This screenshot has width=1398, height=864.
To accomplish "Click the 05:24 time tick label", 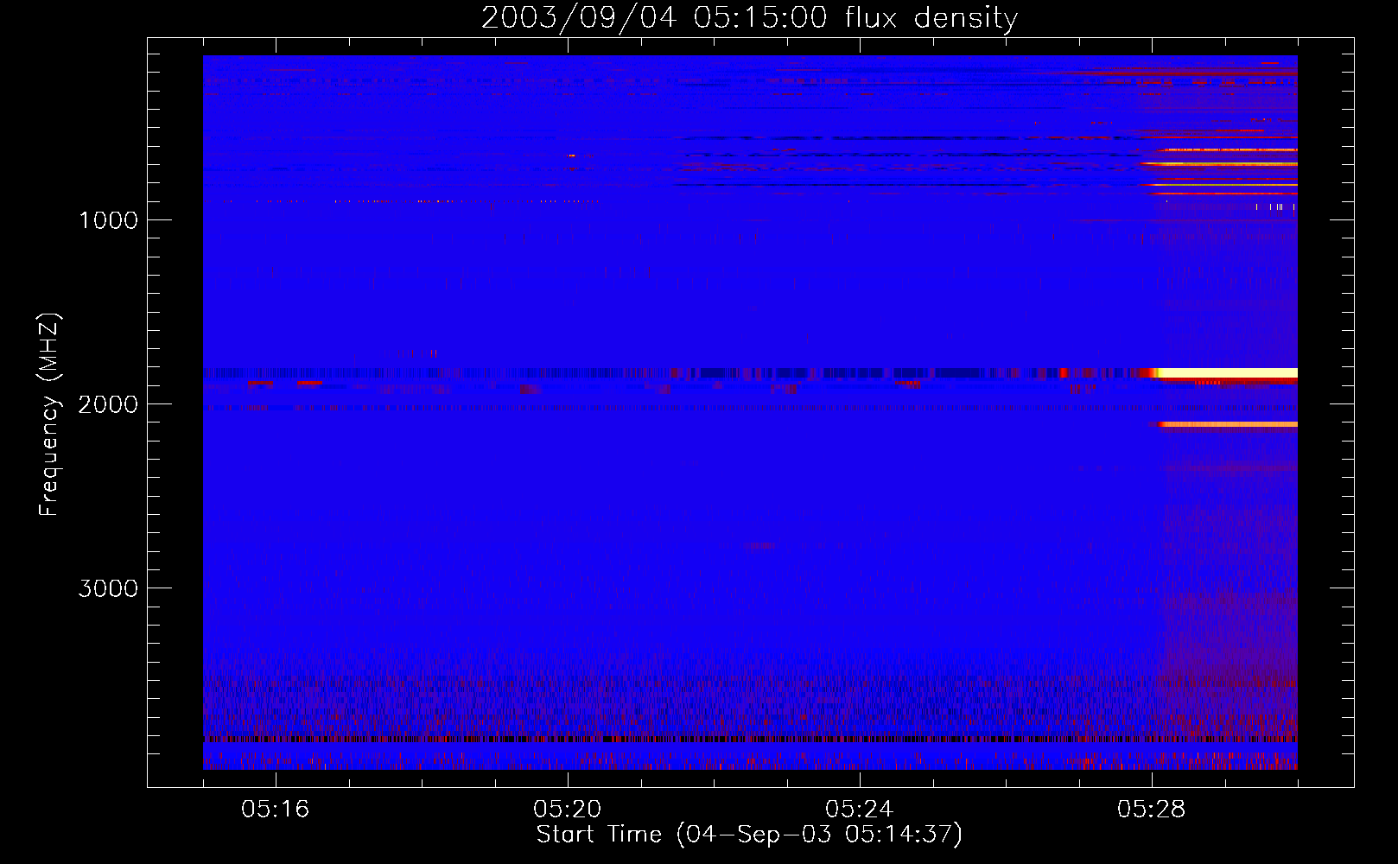I will point(860,809).
